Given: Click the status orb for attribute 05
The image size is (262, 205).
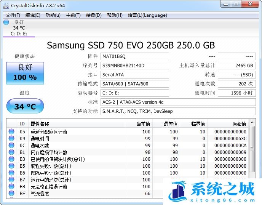Looking at the screenshot, I should 11,131.
